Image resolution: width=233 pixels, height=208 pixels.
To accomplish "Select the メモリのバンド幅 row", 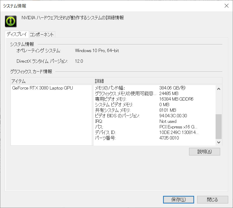I will click(110, 88).
